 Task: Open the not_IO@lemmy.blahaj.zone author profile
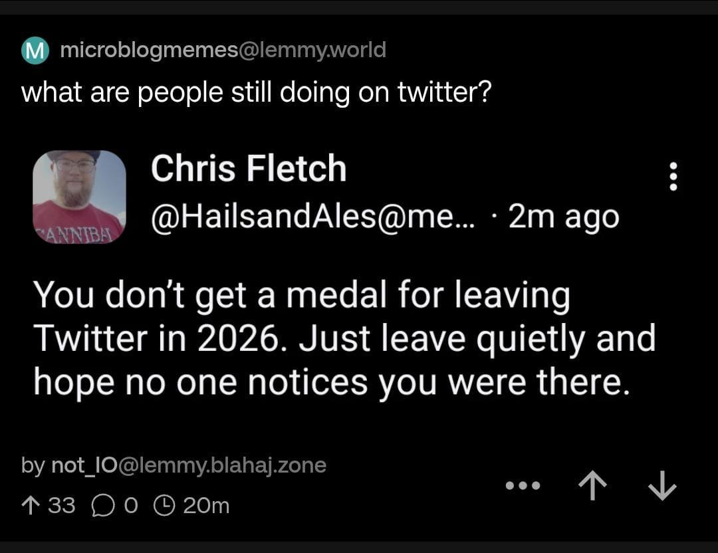tap(189, 465)
